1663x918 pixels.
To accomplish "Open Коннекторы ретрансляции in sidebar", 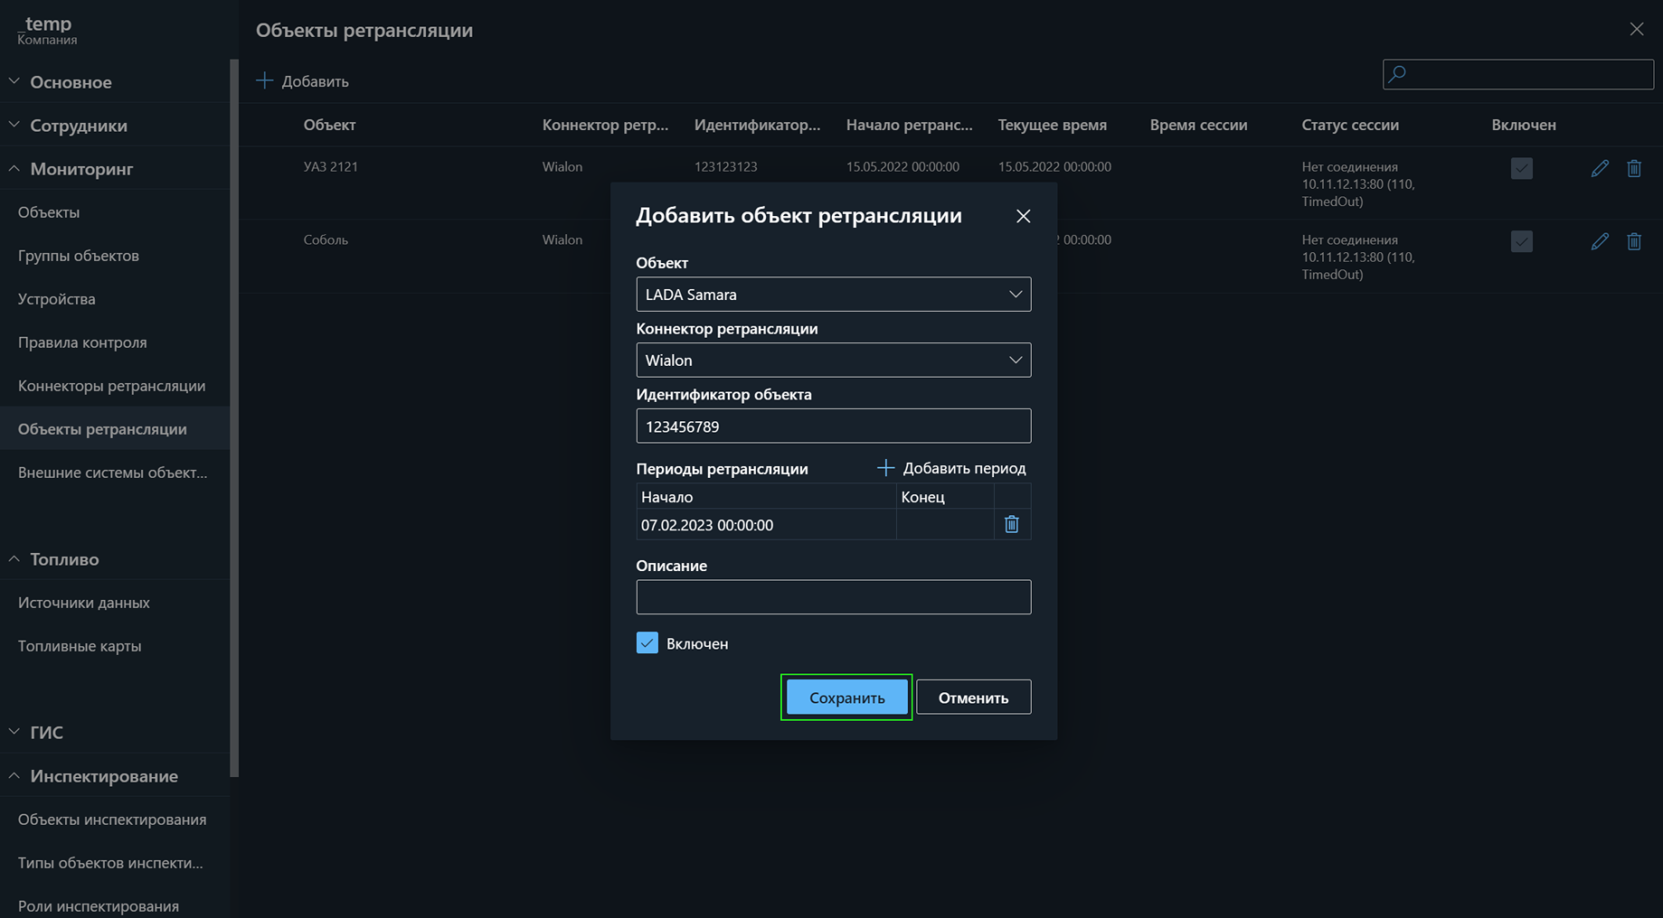I will [x=111, y=386].
